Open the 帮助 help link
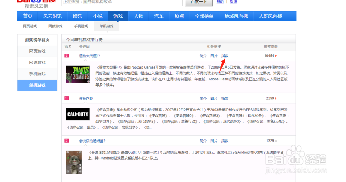346x182 pixels. 220,2
